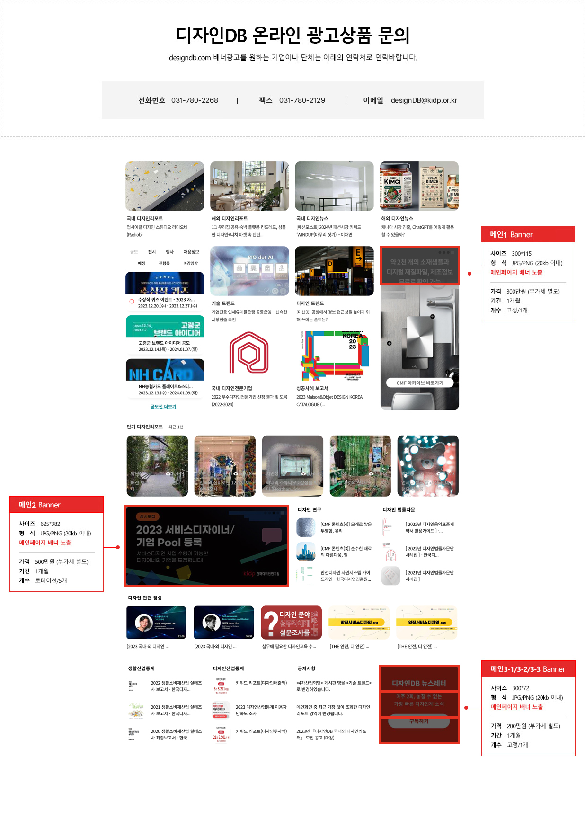Switch to the 채용정보 tab
The image size is (585, 828).
[x=191, y=252]
